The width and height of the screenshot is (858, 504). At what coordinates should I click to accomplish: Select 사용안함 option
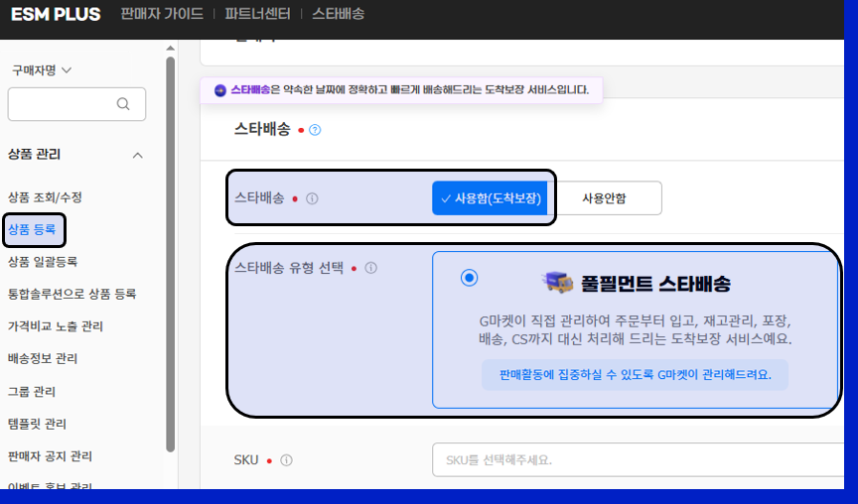(x=605, y=197)
